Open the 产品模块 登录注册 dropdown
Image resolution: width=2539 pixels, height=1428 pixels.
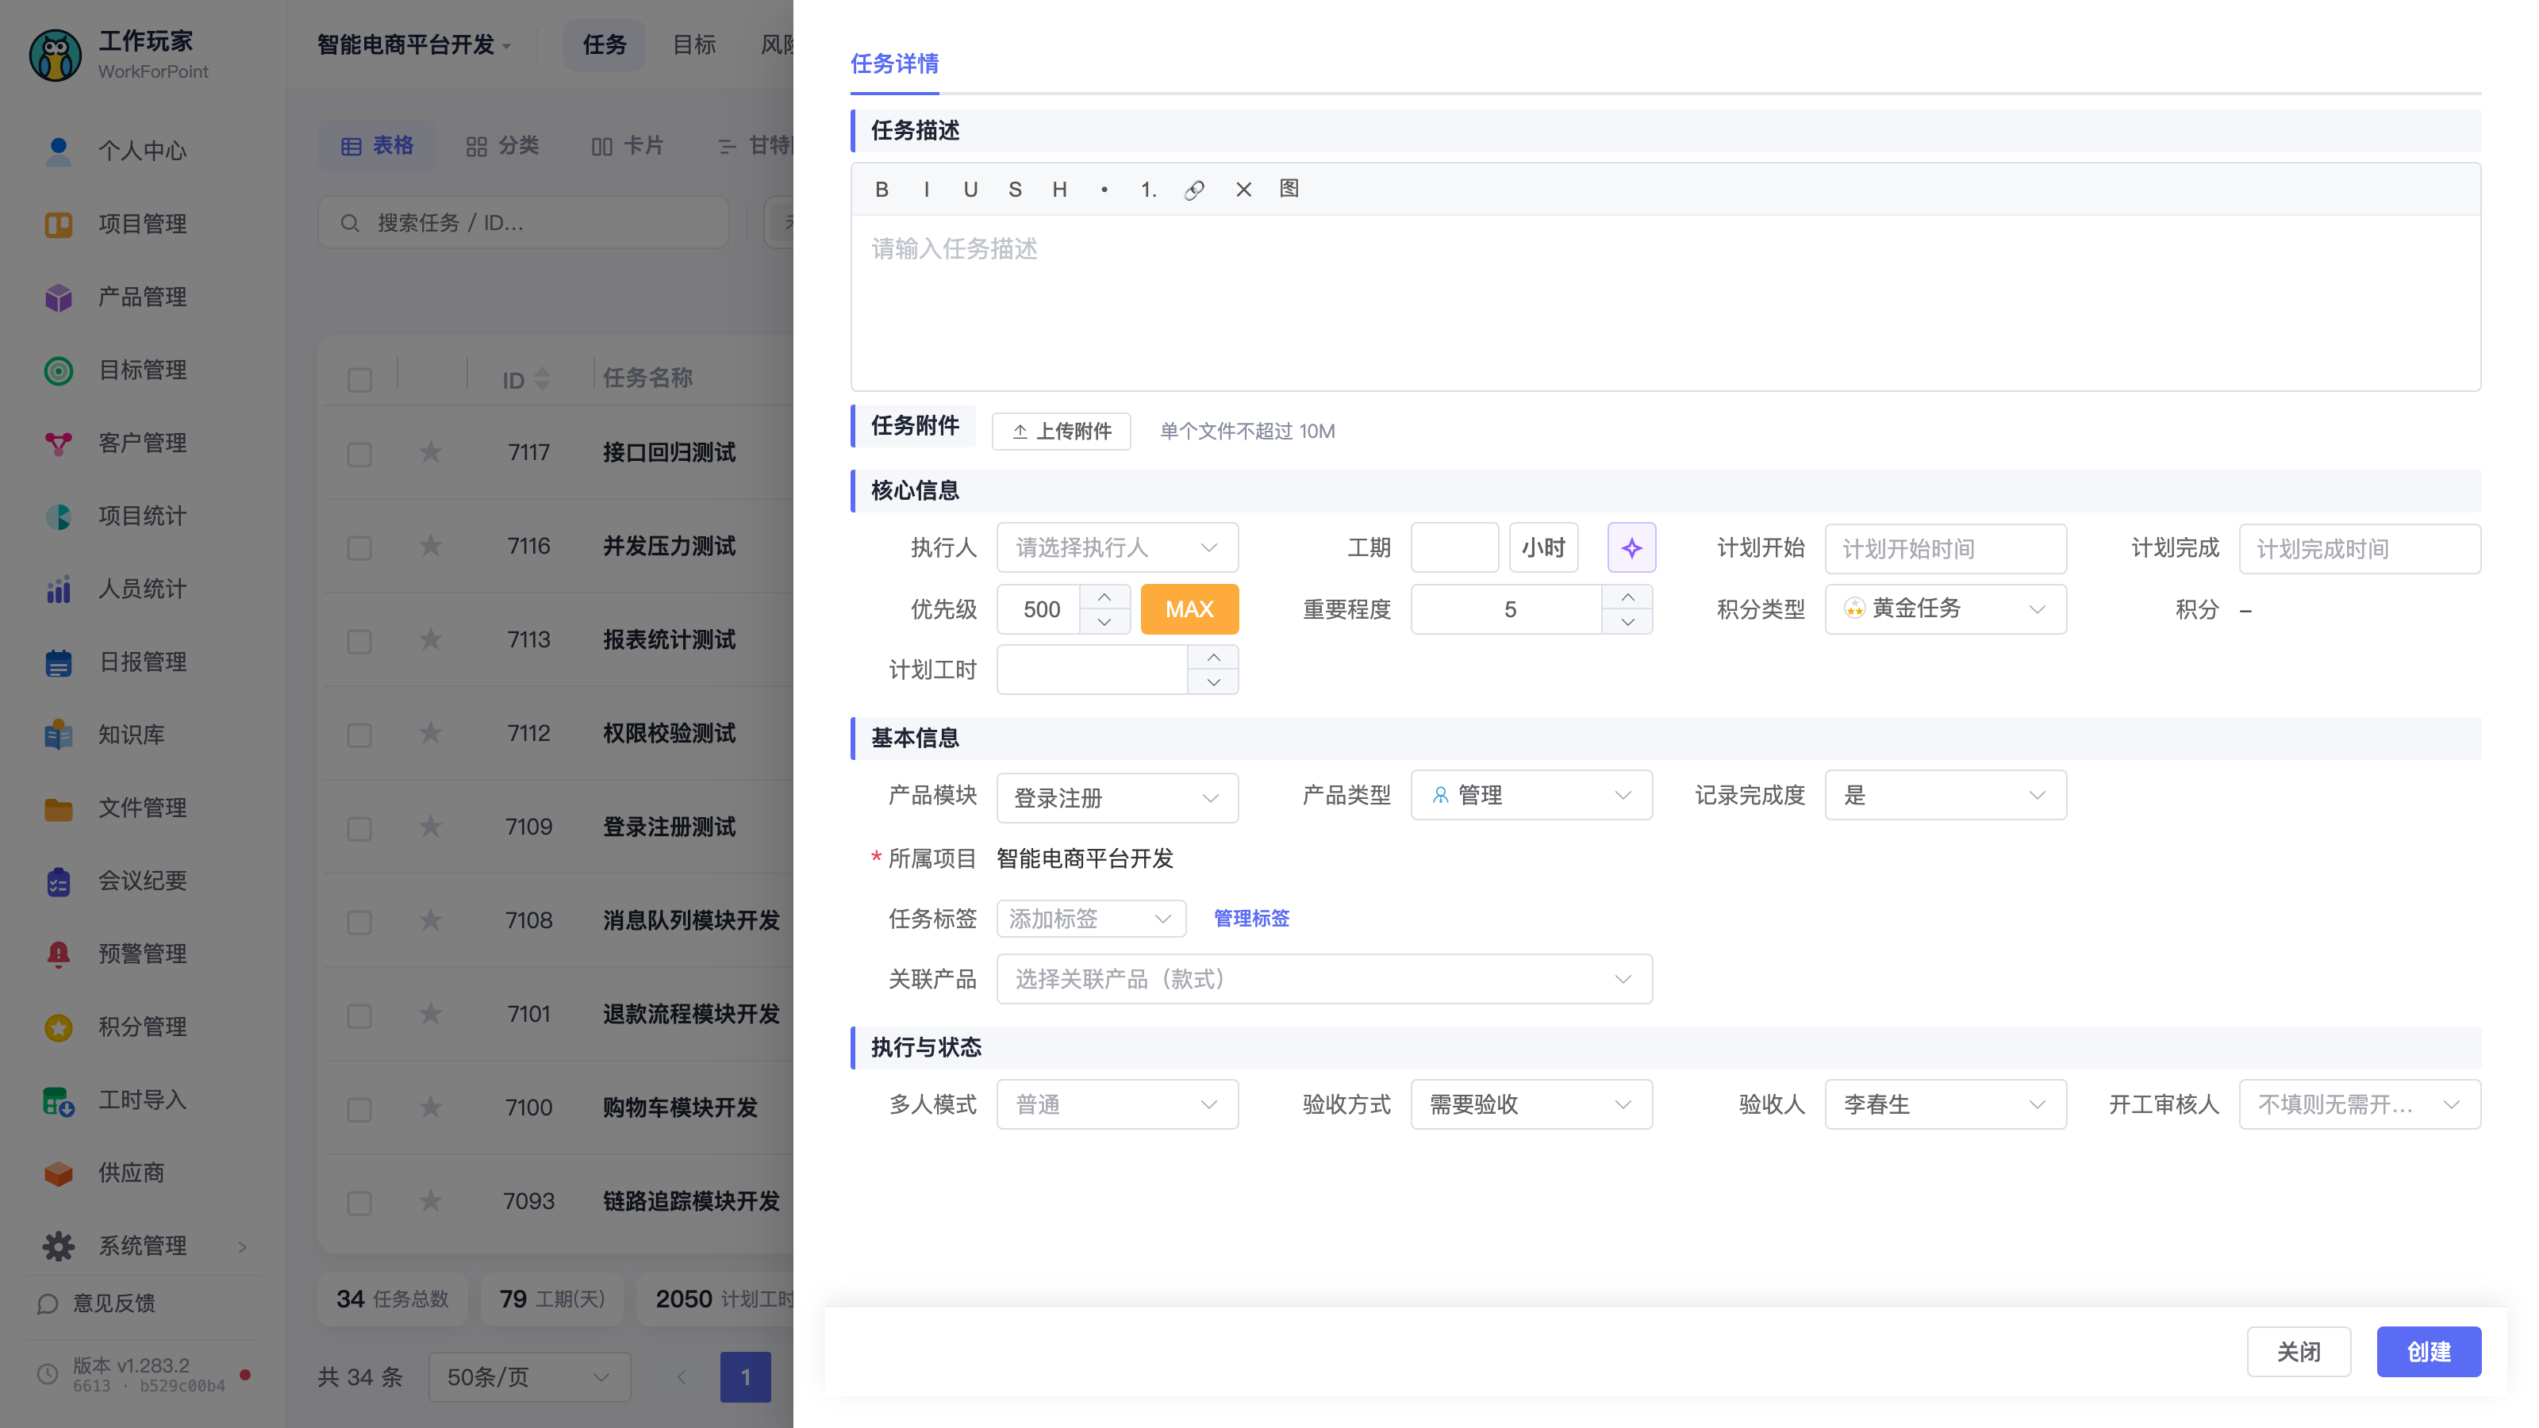(x=1116, y=797)
